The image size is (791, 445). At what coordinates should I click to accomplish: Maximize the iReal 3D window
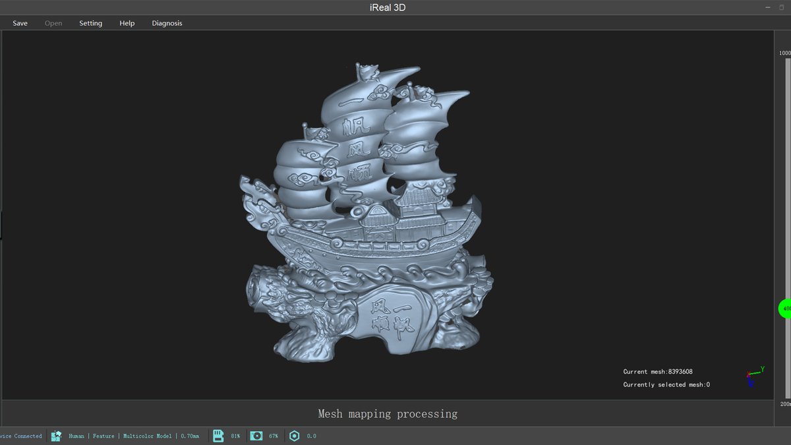tap(781, 7)
